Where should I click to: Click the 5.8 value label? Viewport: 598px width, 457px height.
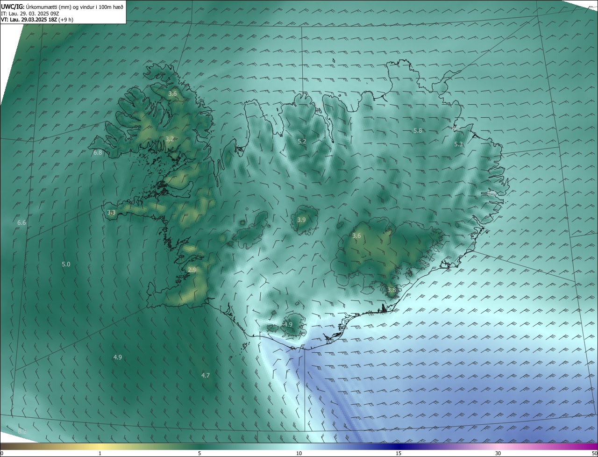(418, 130)
